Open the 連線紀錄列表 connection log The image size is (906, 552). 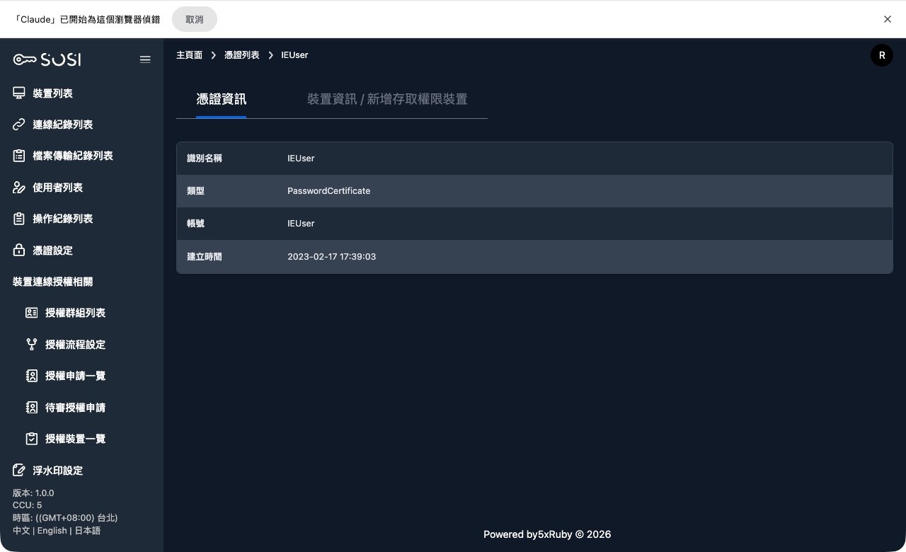click(63, 124)
